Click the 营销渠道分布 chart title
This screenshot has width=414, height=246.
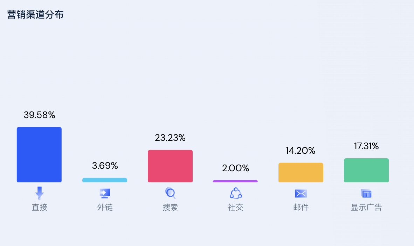(x=35, y=14)
